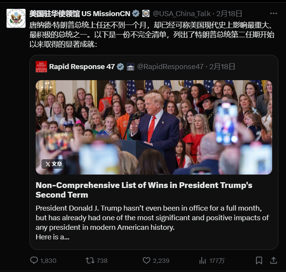This screenshot has width=286, height=272.
Task: Open Rapid Response 47 account name
Action: pos(82,66)
